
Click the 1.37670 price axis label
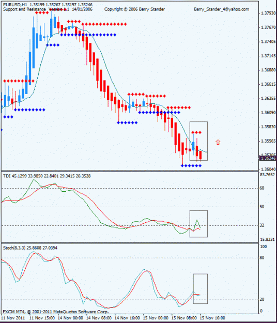pyautogui.click(x=268, y=27)
